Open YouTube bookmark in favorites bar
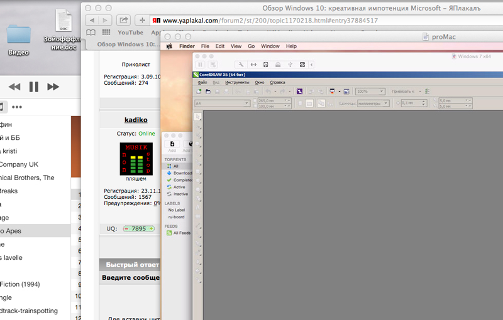 130,33
